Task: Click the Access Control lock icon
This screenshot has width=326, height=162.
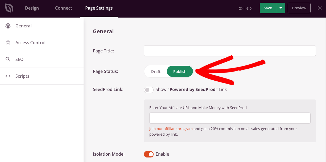Action: point(8,42)
